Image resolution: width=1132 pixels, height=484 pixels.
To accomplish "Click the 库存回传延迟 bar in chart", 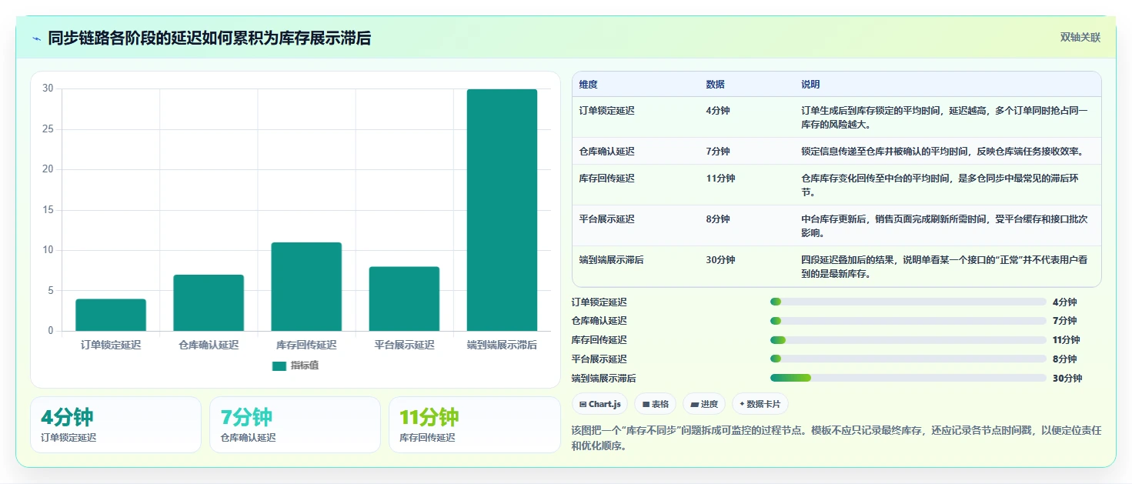I will click(306, 286).
